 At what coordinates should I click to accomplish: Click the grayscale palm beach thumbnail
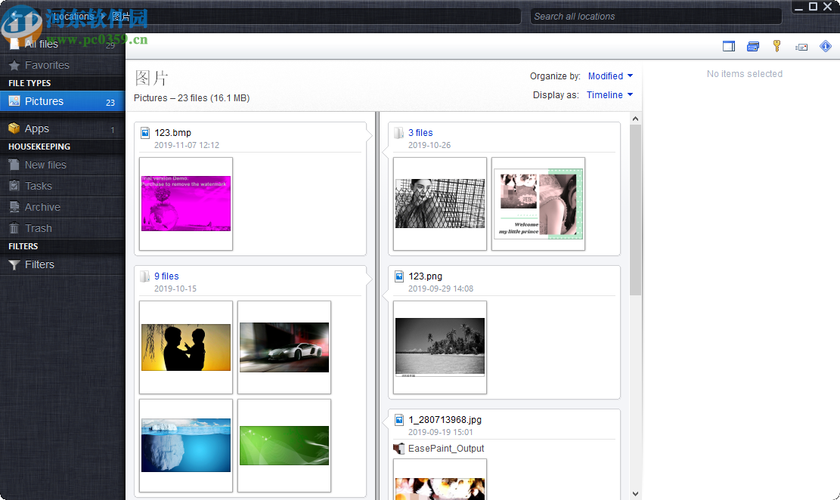(x=440, y=347)
